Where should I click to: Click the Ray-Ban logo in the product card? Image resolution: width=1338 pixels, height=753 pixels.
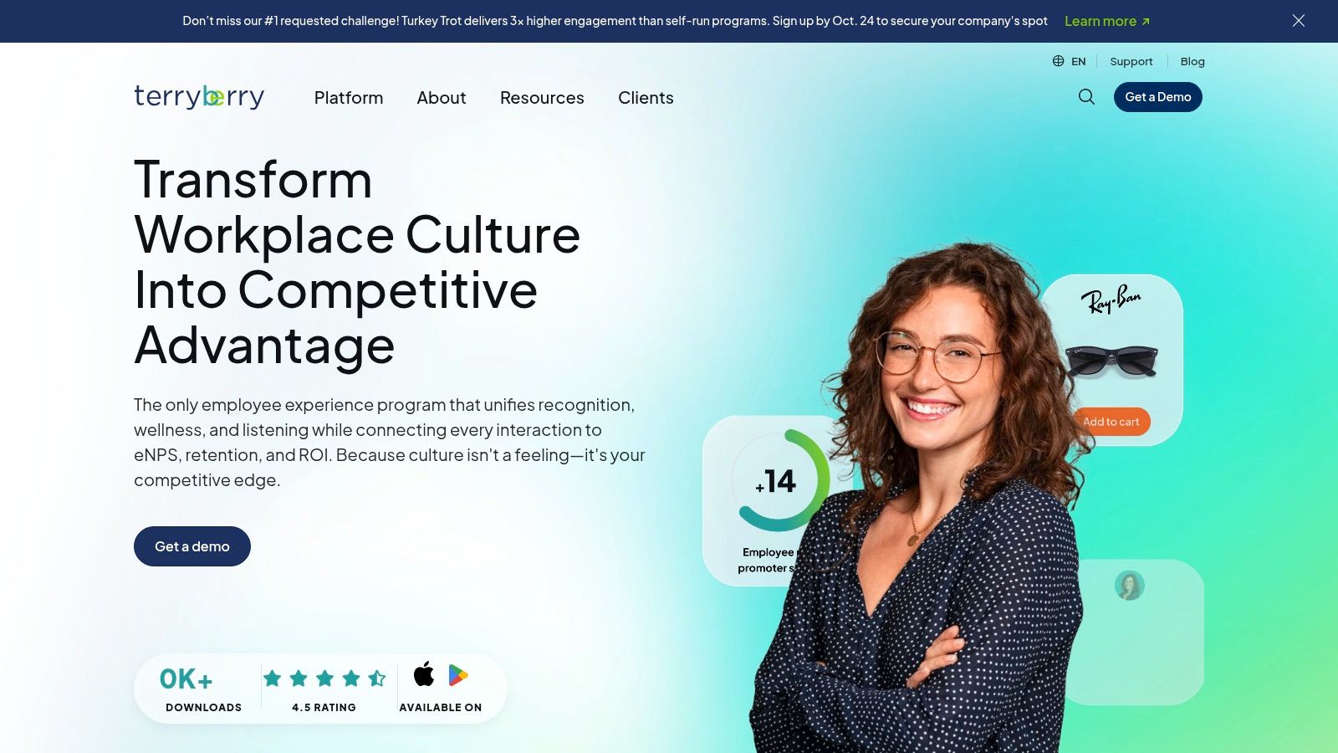1111,299
